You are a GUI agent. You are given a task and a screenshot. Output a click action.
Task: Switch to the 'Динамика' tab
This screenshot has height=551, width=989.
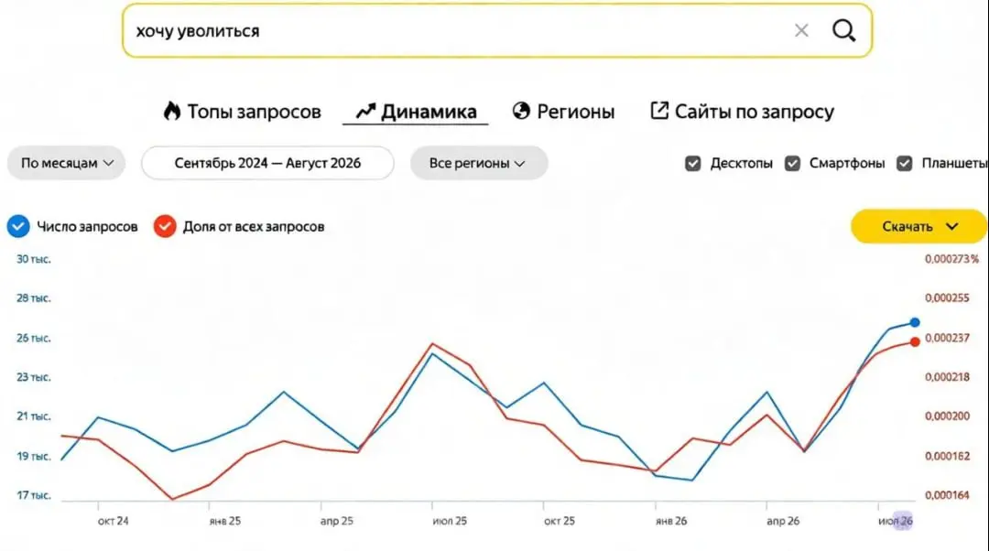pos(416,112)
